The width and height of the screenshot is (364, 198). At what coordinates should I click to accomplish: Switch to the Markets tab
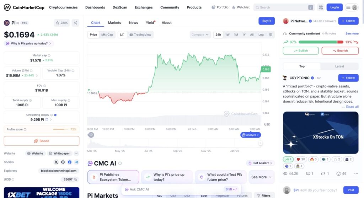[114, 23]
